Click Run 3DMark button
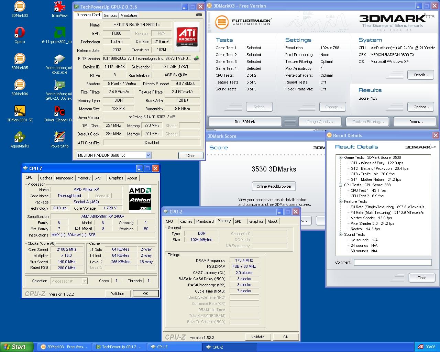The width and height of the screenshot is (440, 352). click(245, 122)
